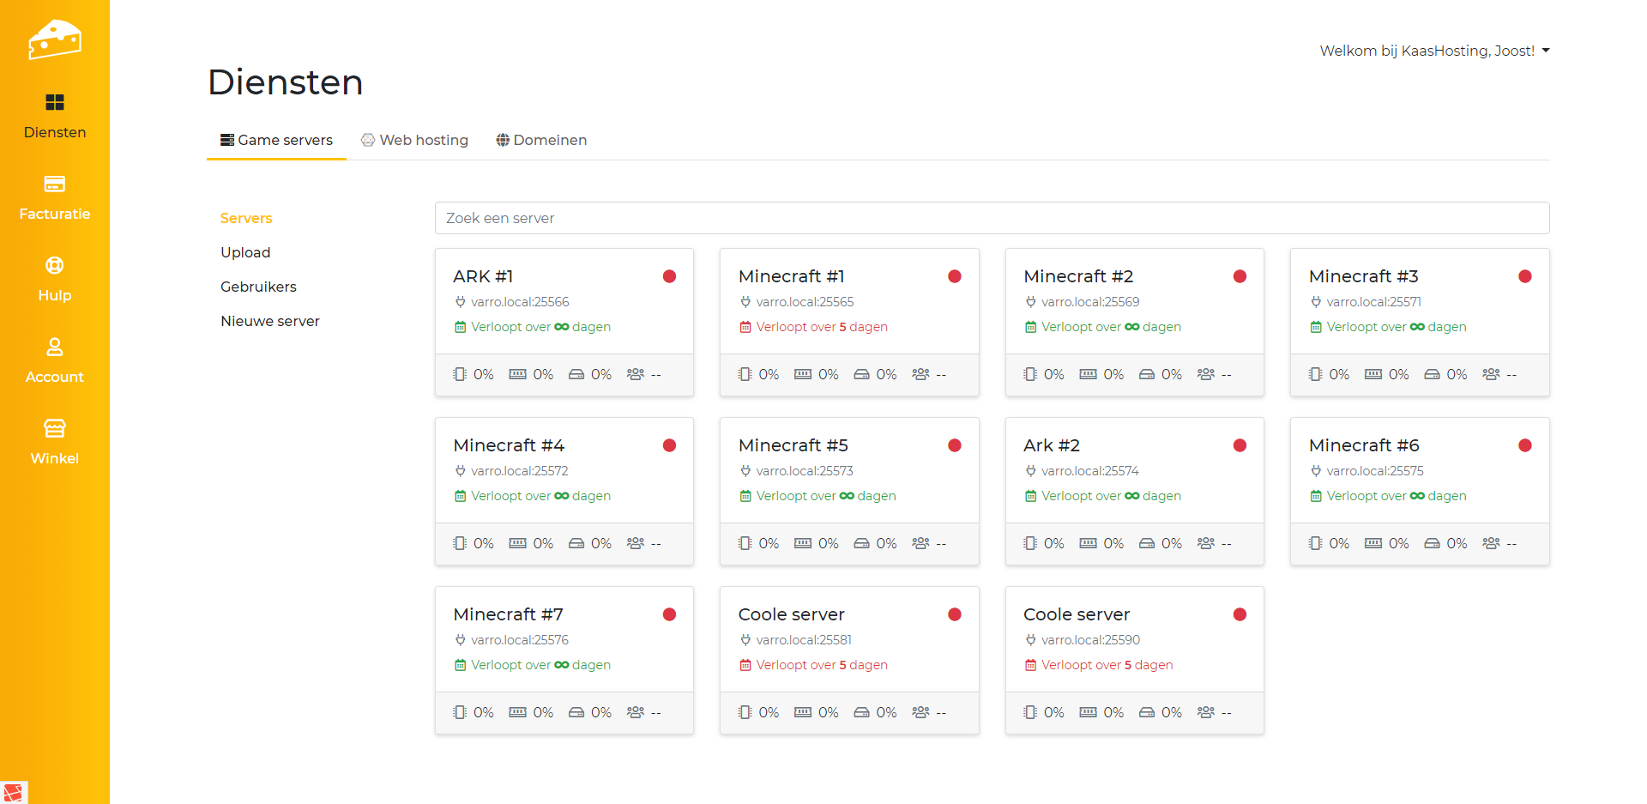Click the CPU usage icon on Minecraft #7
Viewport: 1647px width, 804px height.
click(x=460, y=712)
